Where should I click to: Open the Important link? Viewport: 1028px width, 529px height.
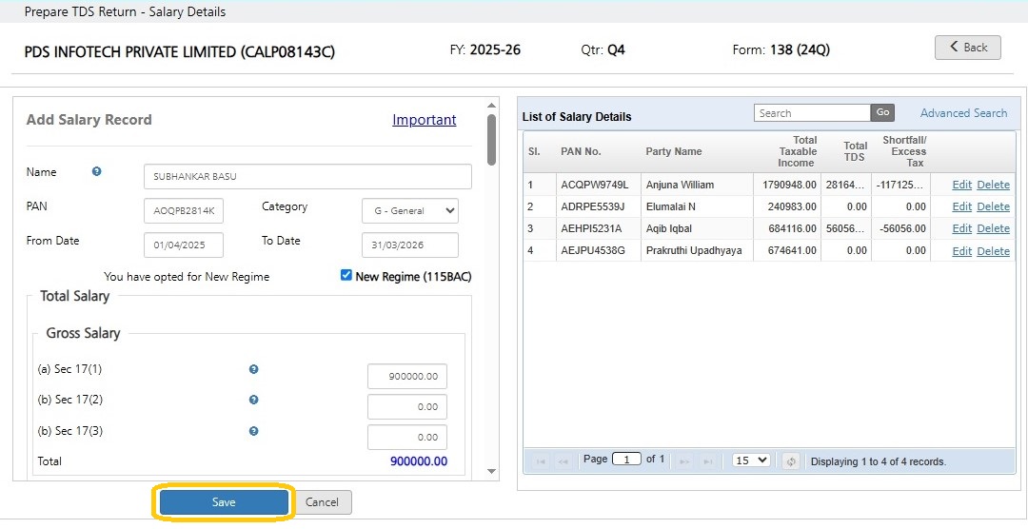coord(425,119)
